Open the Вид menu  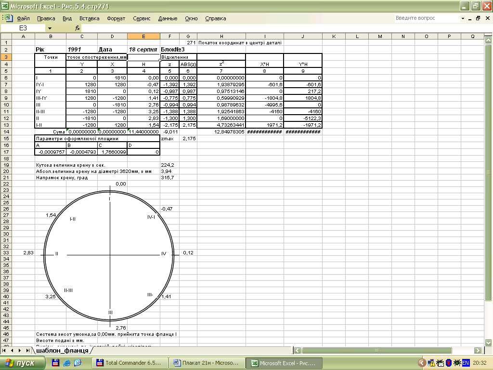point(67,18)
